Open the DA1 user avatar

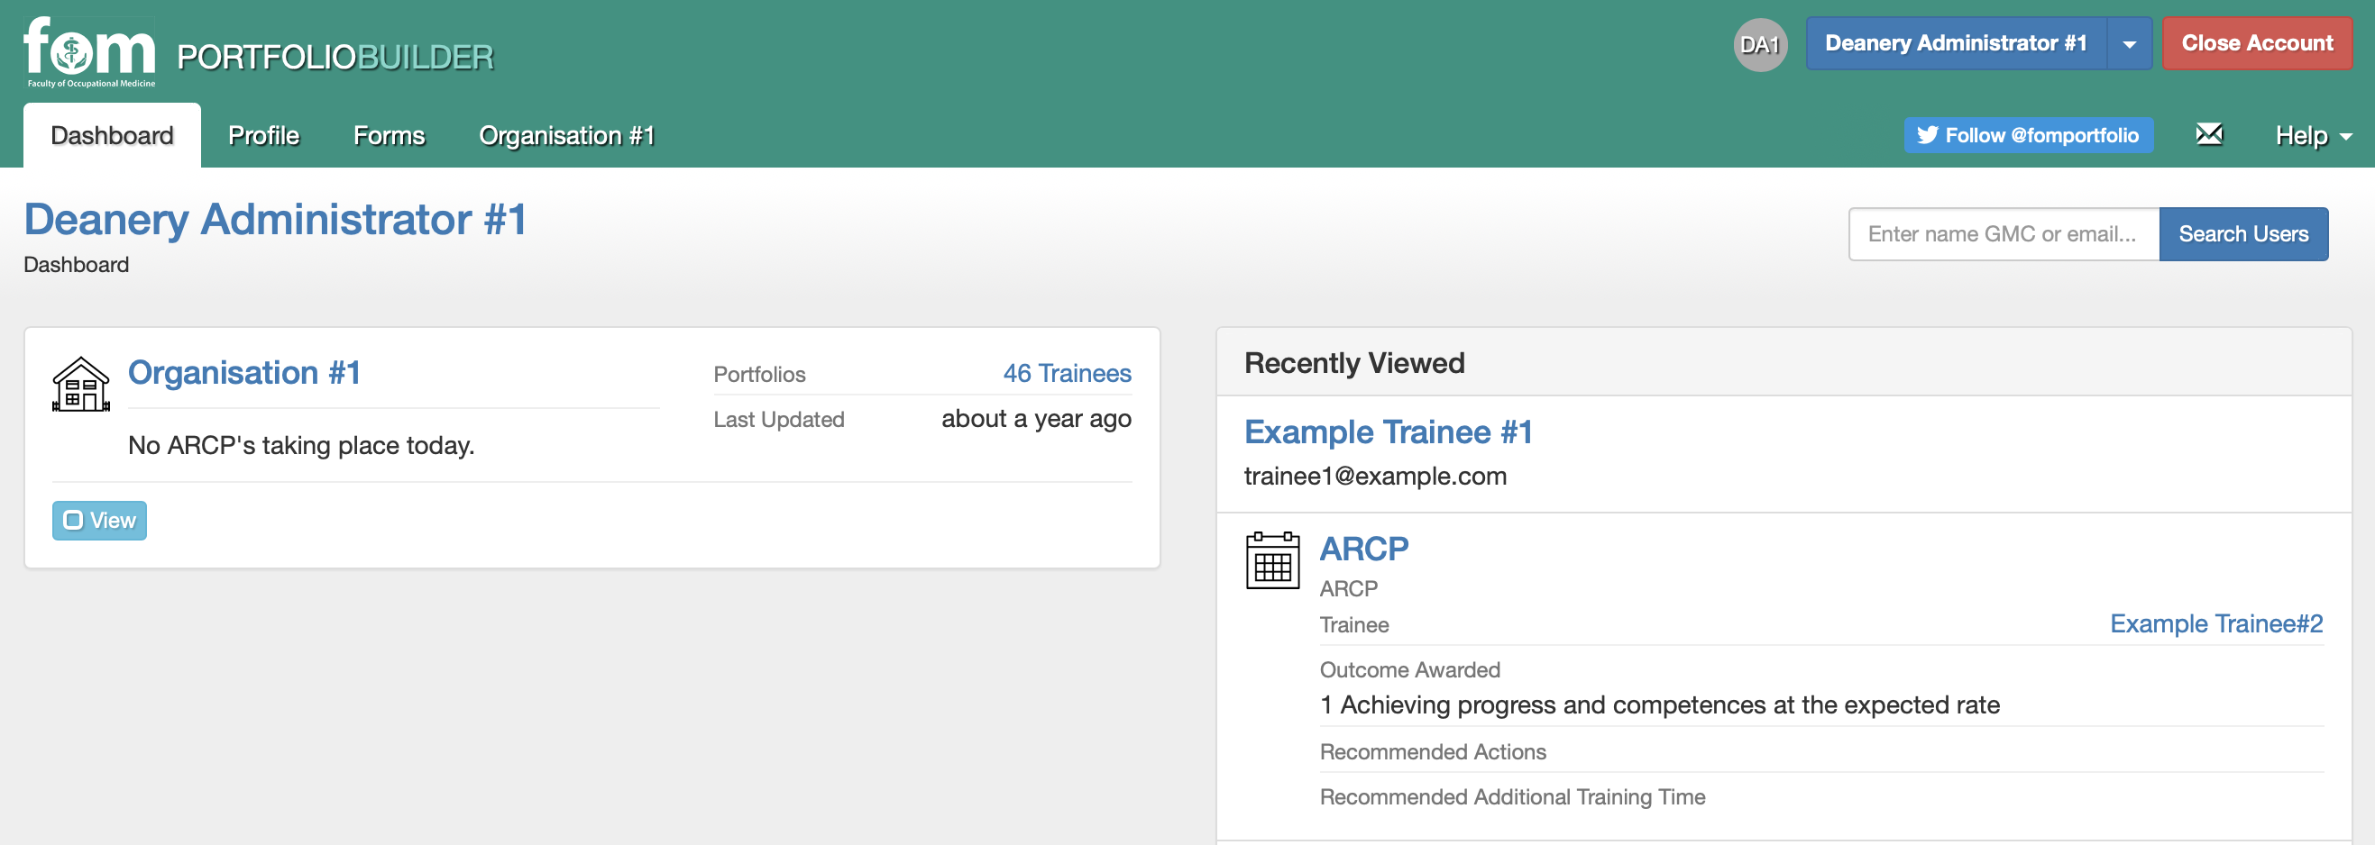[x=1760, y=44]
